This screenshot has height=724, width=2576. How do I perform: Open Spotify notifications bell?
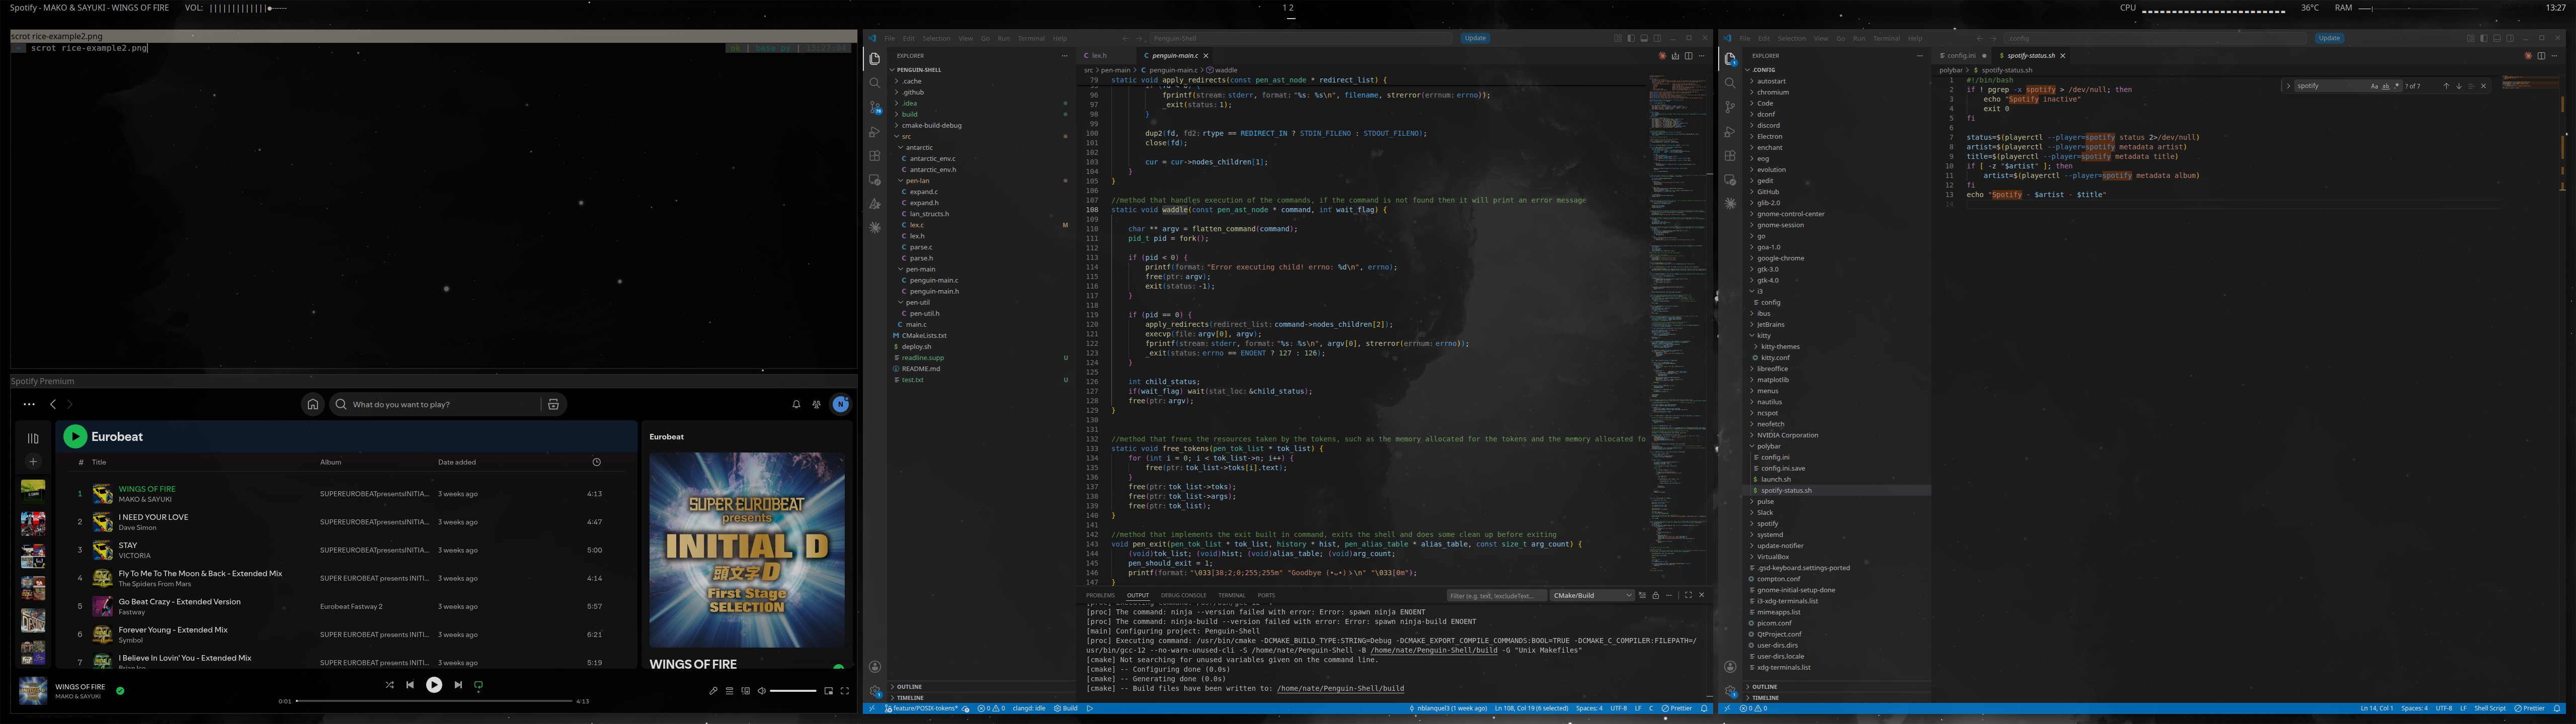point(796,404)
